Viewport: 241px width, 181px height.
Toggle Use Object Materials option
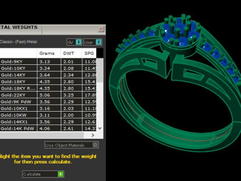(72, 145)
